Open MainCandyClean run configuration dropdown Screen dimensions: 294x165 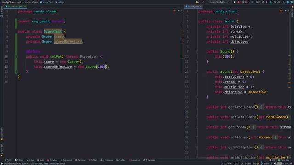click(220, 2)
